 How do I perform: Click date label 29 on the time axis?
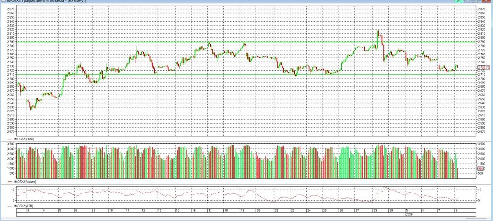375,211
